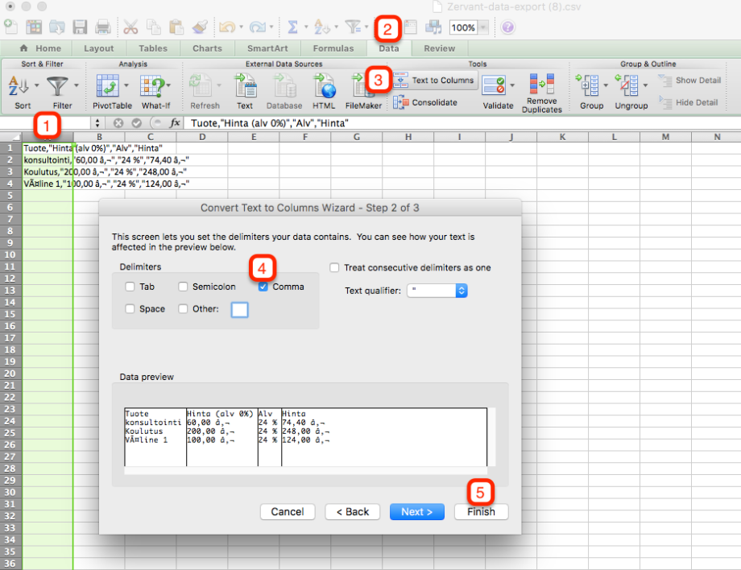Screen dimensions: 741x570
Task: Import data using the Text icon
Action: coord(245,92)
